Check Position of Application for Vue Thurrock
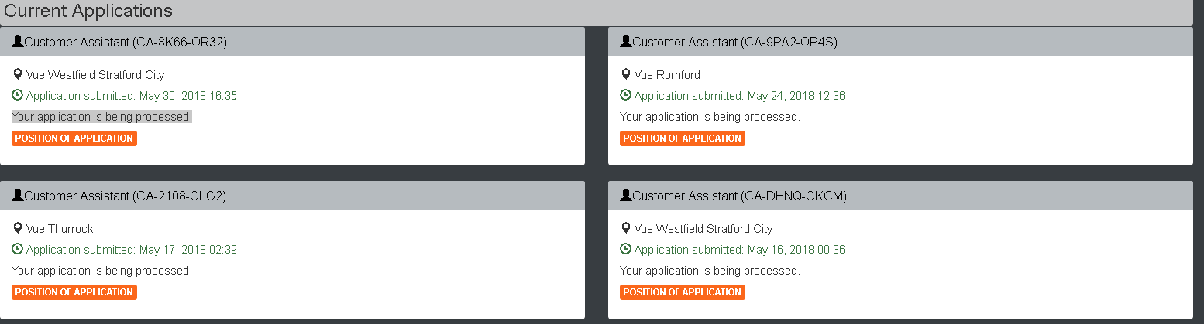The image size is (1204, 324). pyautogui.click(x=74, y=292)
